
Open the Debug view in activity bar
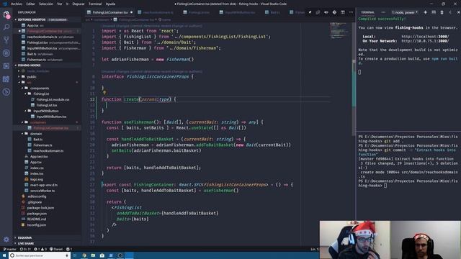click(x=6, y=53)
